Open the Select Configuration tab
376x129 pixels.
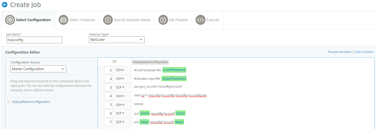point(28,20)
